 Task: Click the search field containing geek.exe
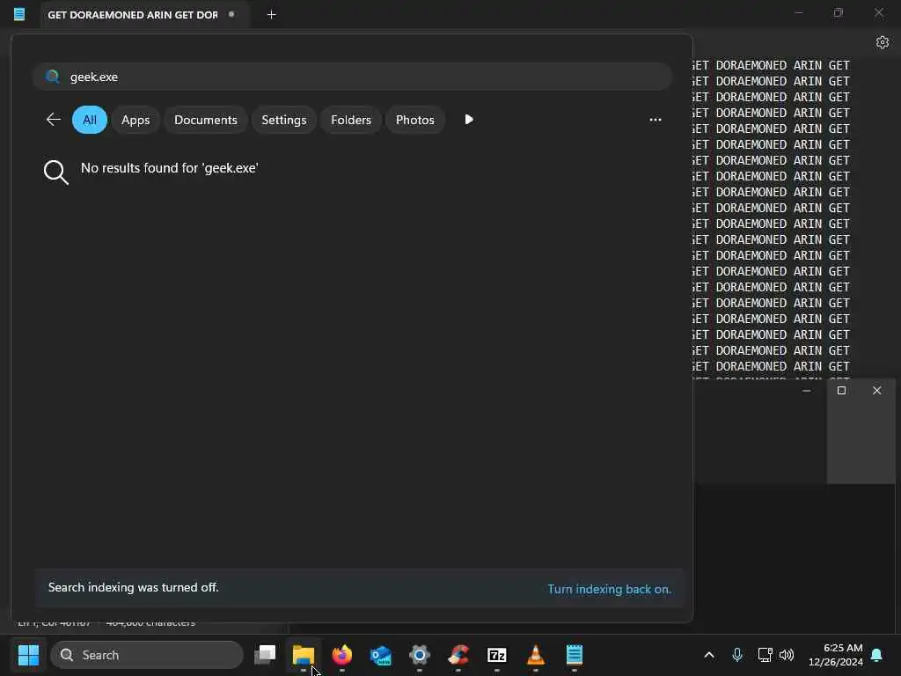352,77
